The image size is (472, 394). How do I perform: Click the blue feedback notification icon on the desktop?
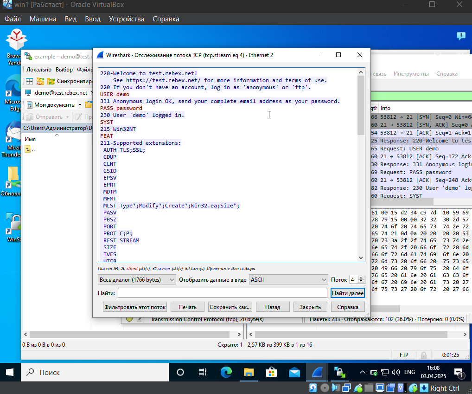(461, 36)
